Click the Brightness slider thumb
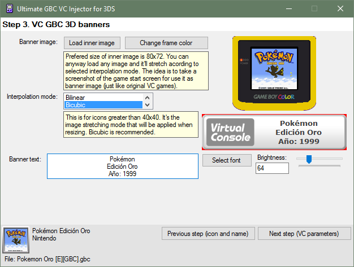Viewport: 354px width, 267px height. point(309,159)
